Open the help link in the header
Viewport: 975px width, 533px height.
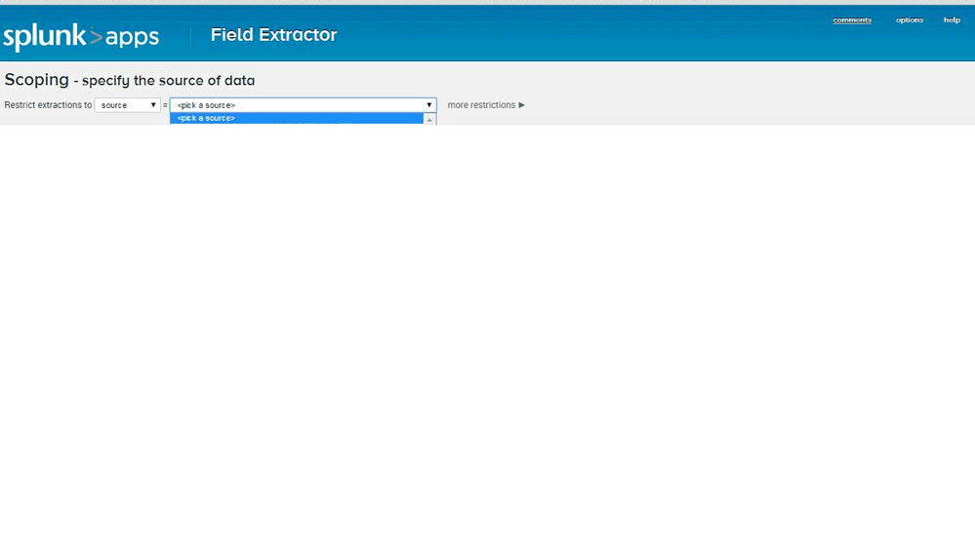pyautogui.click(x=951, y=20)
